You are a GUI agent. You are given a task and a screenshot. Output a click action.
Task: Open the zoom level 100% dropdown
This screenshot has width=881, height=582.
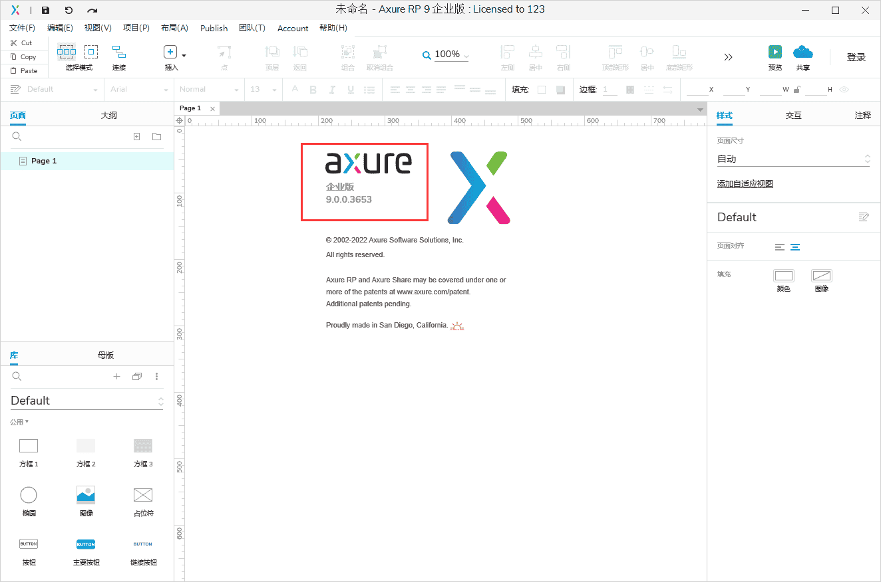pos(451,55)
